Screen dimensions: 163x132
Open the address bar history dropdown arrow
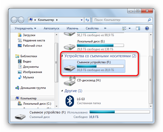(x=81, y=20)
